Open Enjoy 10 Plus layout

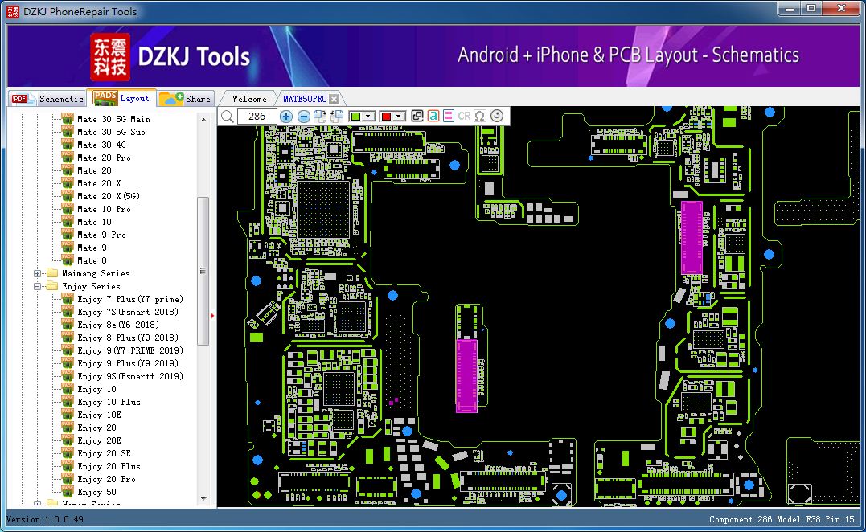(109, 403)
